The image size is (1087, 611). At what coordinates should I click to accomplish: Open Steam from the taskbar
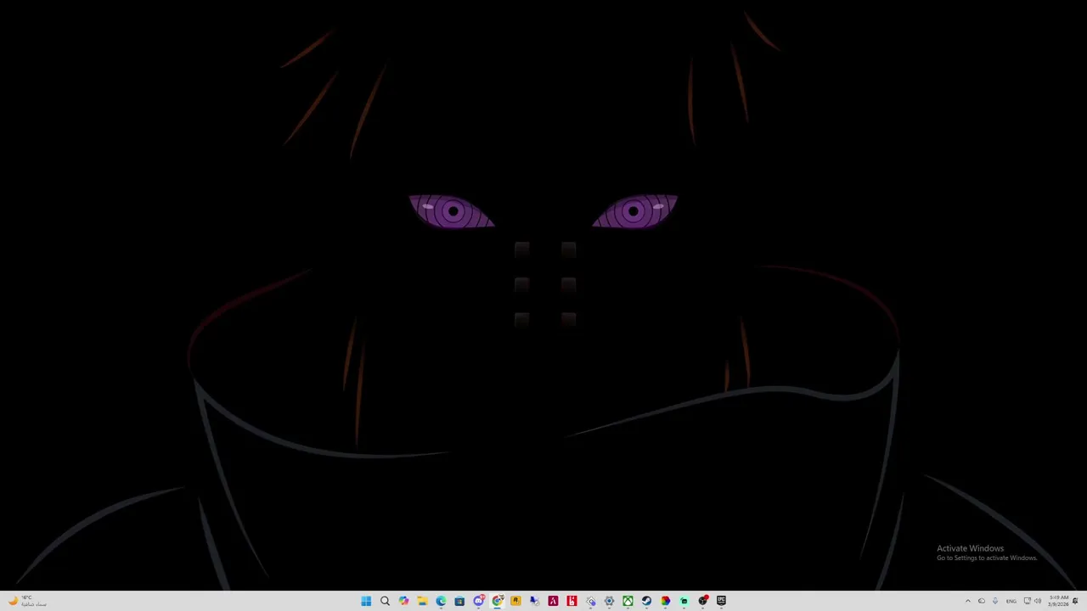tap(646, 601)
